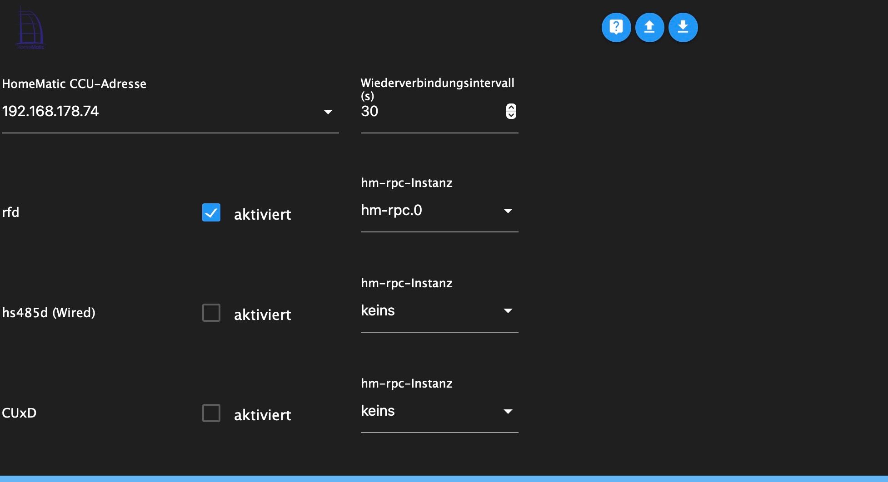888x482 pixels.
Task: Click the upload arrow icon button
Action: point(649,27)
